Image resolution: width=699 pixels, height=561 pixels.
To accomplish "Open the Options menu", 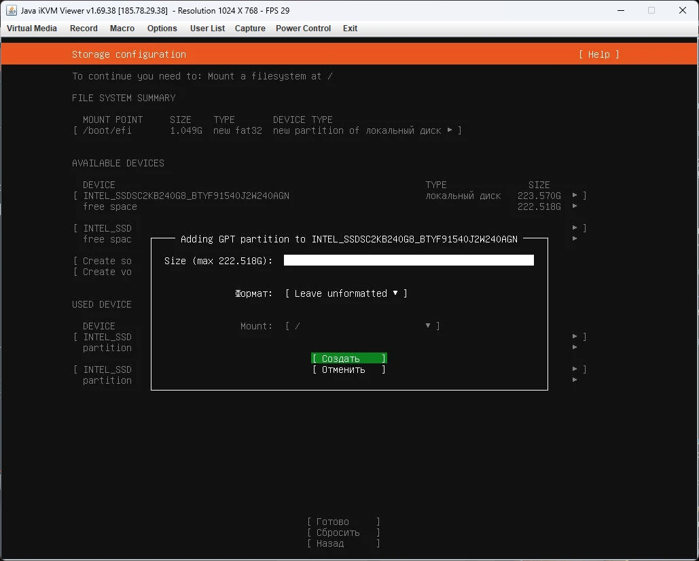I will coord(162,29).
